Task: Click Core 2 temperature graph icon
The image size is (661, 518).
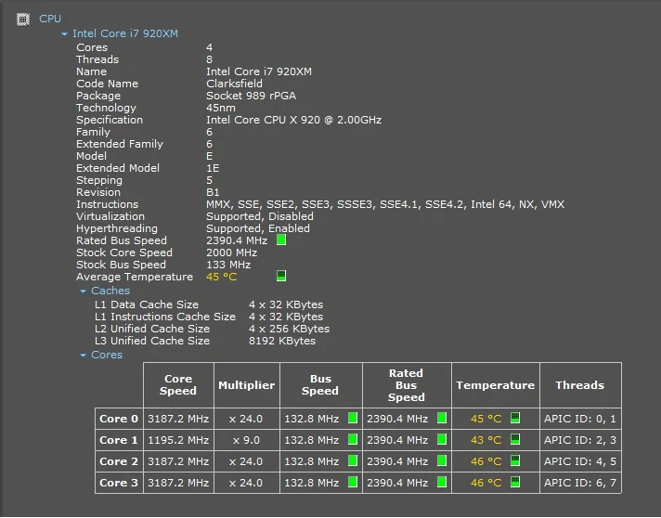Action: point(515,460)
